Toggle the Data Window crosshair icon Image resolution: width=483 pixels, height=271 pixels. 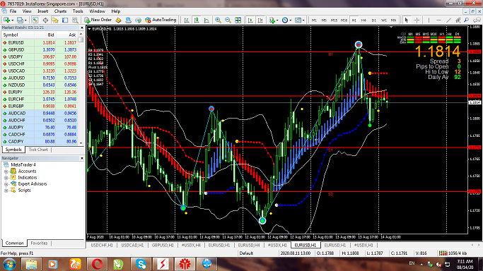45,20
